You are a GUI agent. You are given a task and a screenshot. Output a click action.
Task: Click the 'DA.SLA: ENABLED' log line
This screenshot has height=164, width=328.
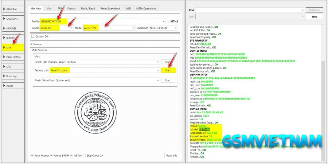[x=200, y=44]
